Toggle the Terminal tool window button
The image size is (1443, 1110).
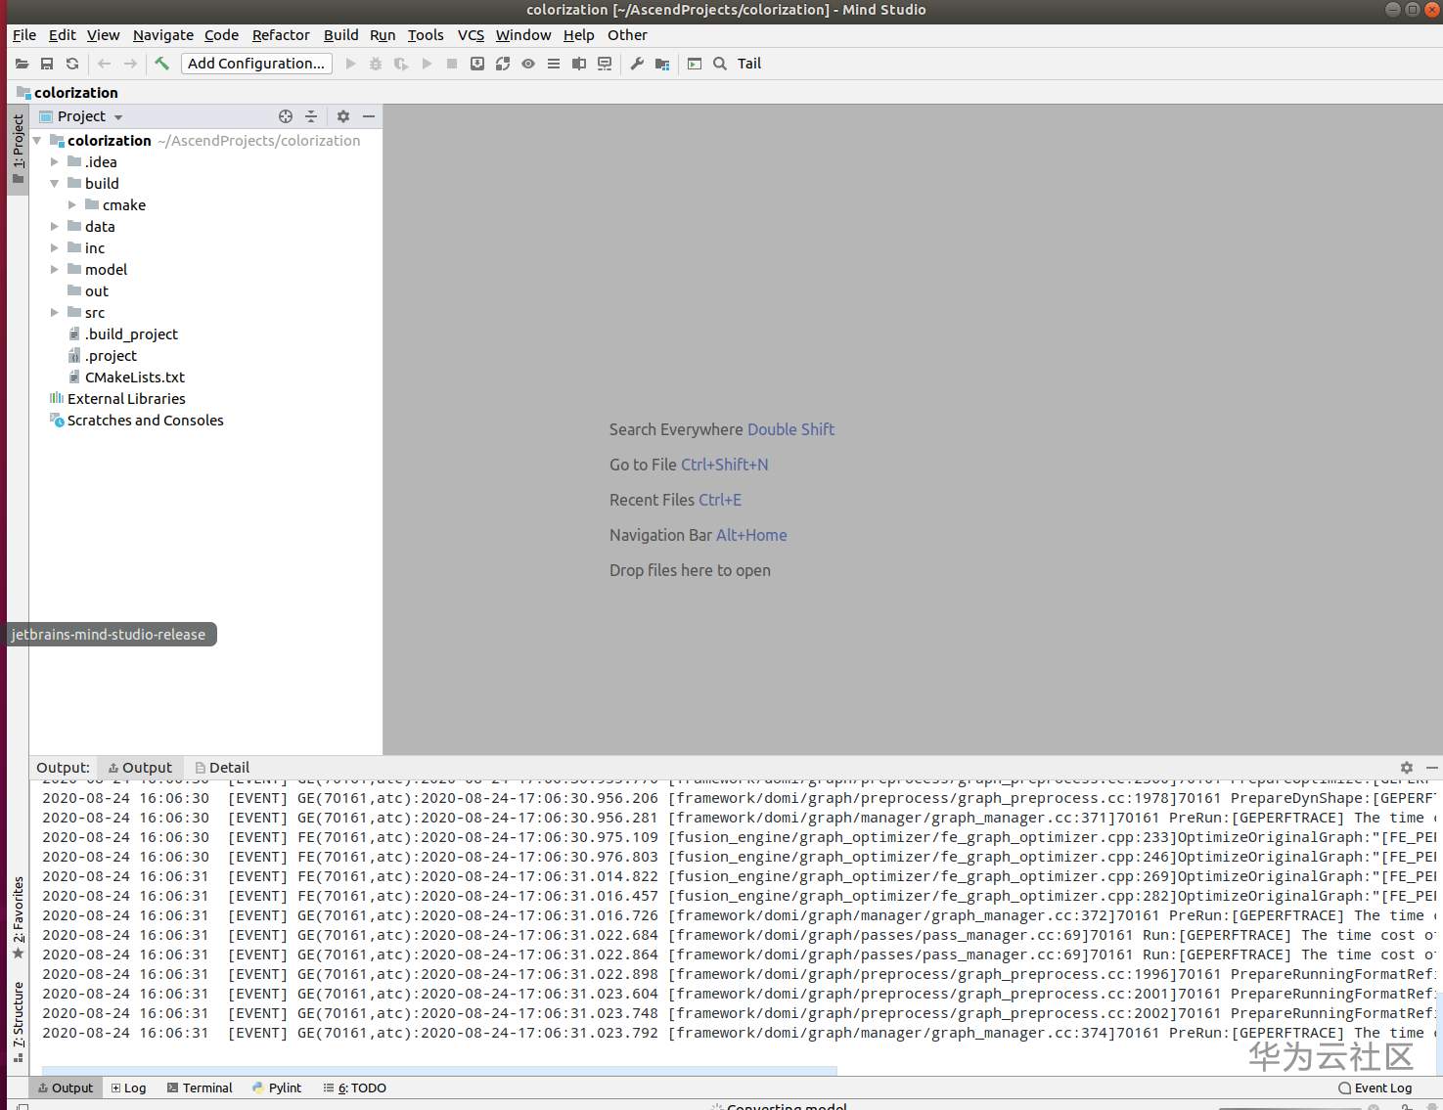point(200,1088)
